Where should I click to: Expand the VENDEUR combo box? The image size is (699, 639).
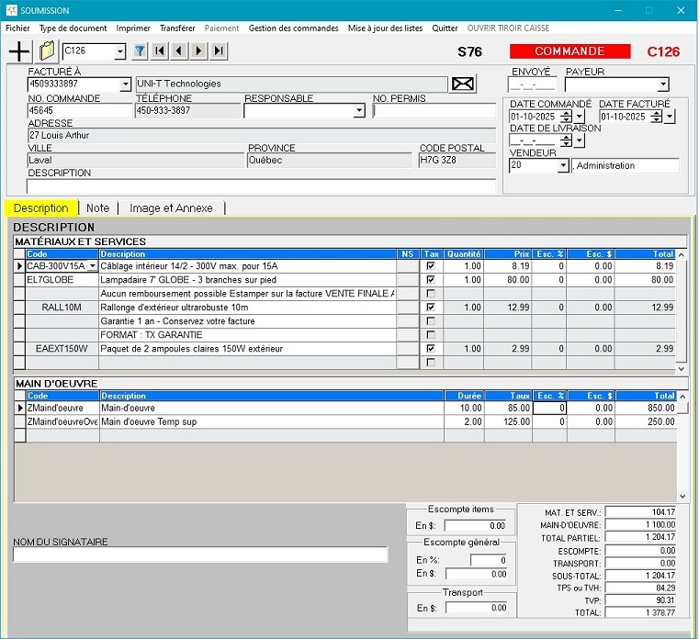[x=562, y=166]
